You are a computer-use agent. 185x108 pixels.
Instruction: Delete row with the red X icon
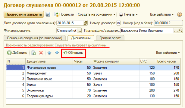(x=41, y=53)
